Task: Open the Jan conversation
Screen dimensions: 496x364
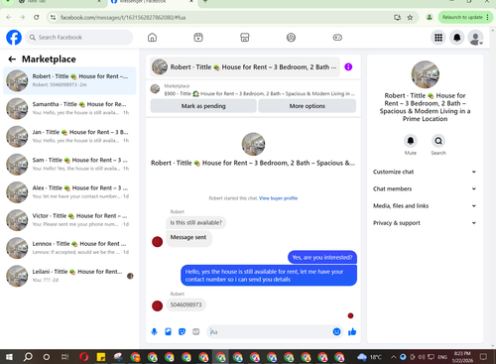Action: [69, 136]
